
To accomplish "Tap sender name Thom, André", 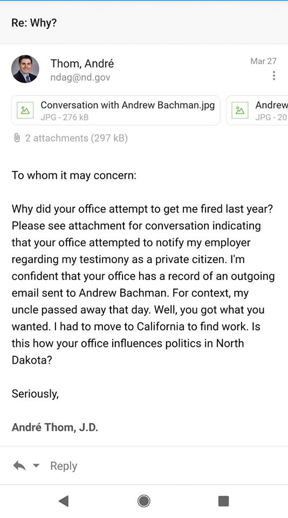I will point(82,63).
